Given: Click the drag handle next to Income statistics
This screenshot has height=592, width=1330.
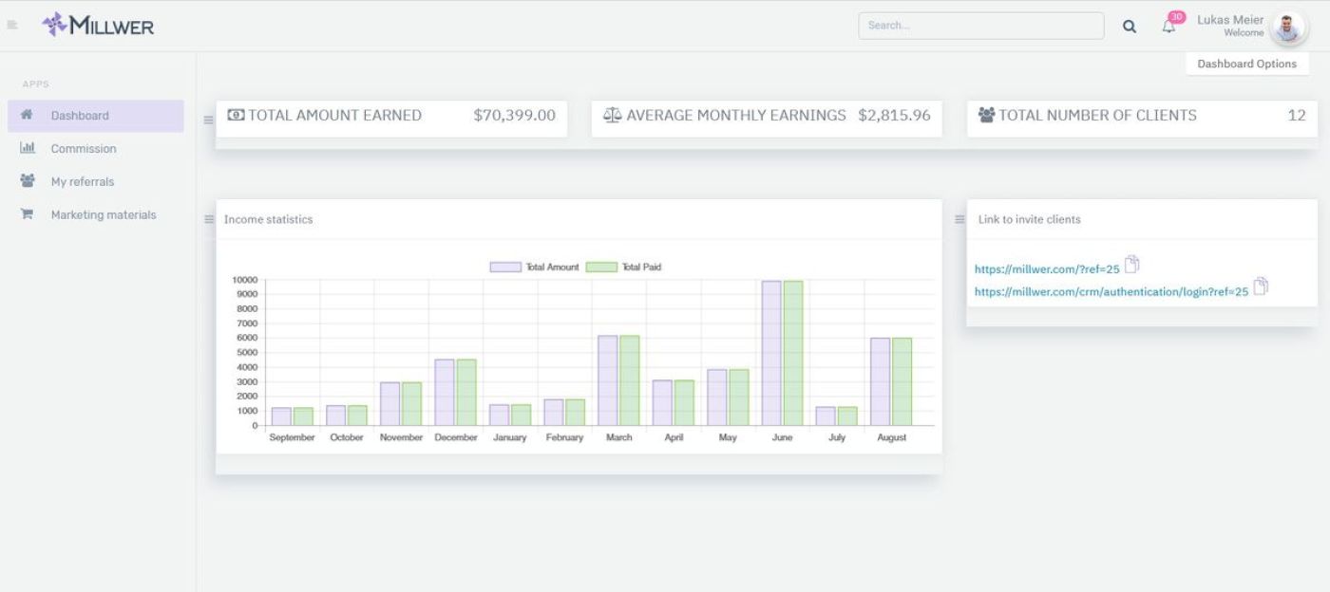Looking at the screenshot, I should 209,219.
